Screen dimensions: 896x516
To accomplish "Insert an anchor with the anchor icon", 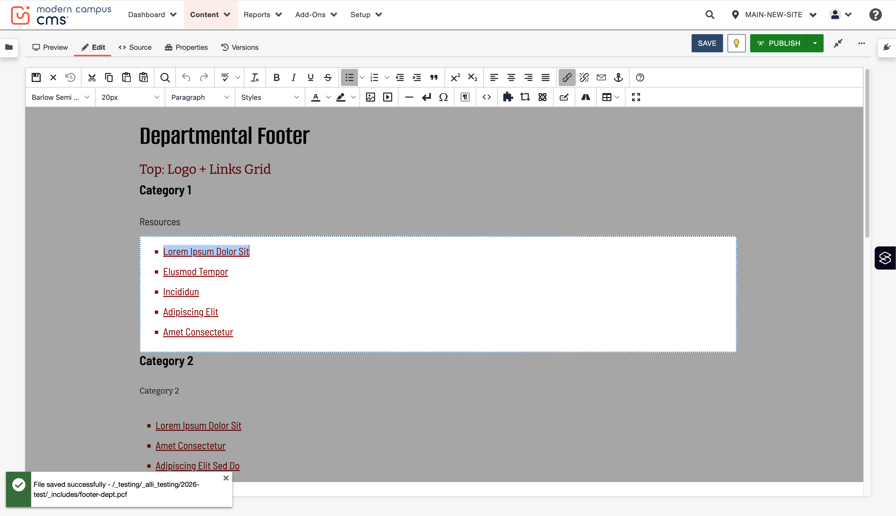I will 618,77.
